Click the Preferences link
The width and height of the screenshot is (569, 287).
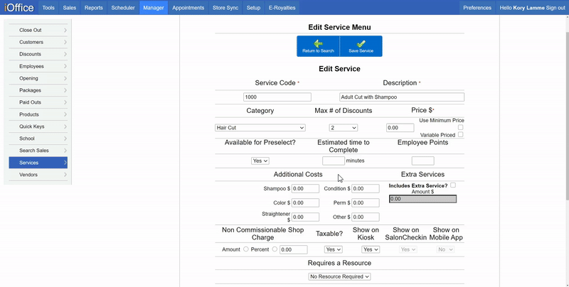point(477,8)
